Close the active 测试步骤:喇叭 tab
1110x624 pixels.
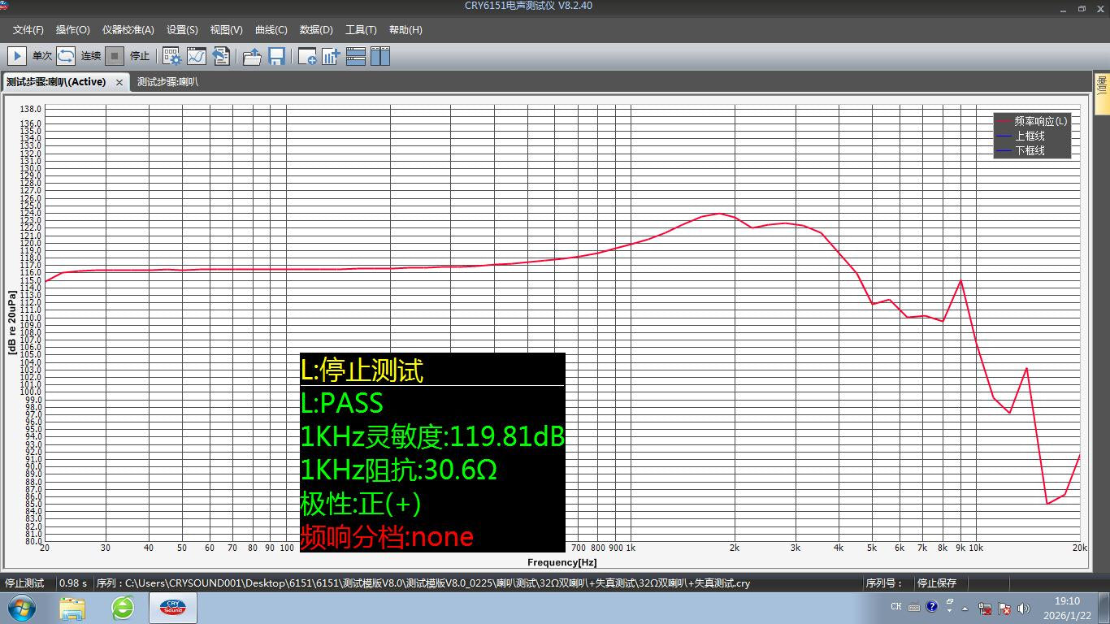[x=119, y=82]
